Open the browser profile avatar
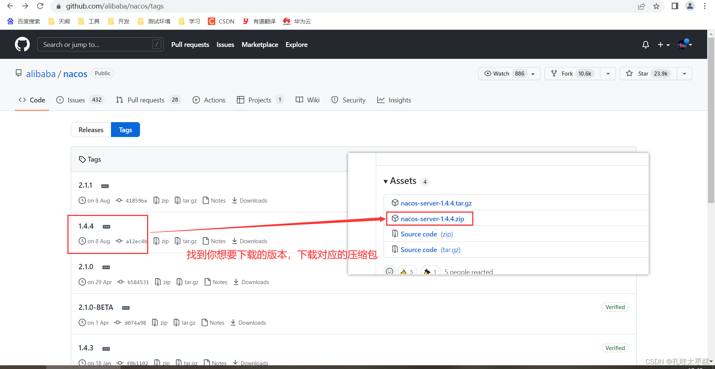This screenshot has height=369, width=715. pos(690,6)
